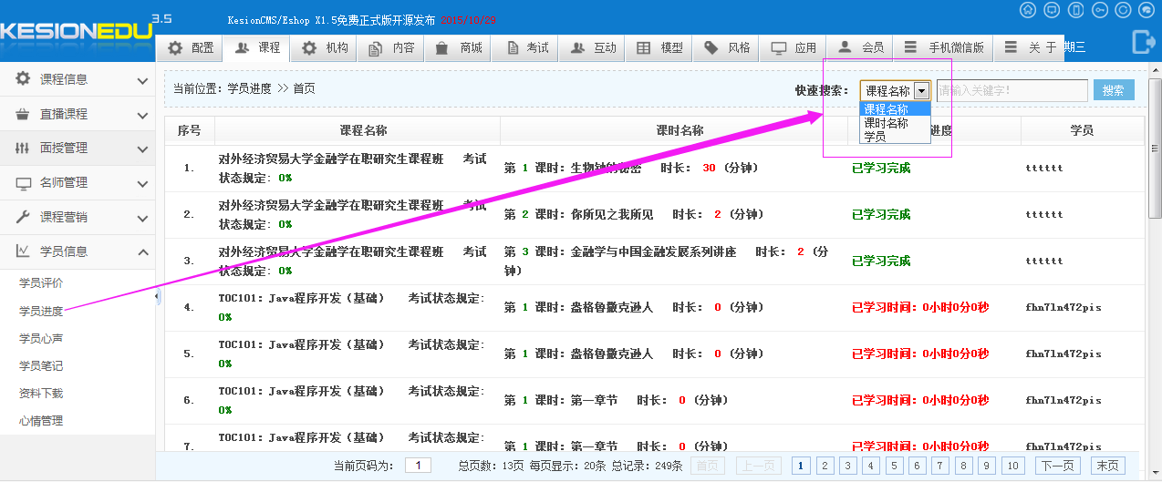Screen dimensions: 1162x482
Task: Open 学员心声 link in sidebar
Action: [41, 338]
